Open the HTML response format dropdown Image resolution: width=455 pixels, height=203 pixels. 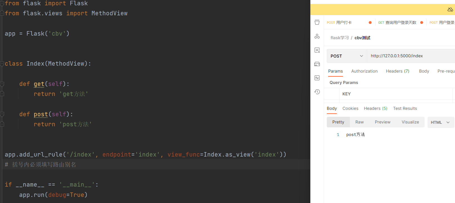[x=441, y=122]
